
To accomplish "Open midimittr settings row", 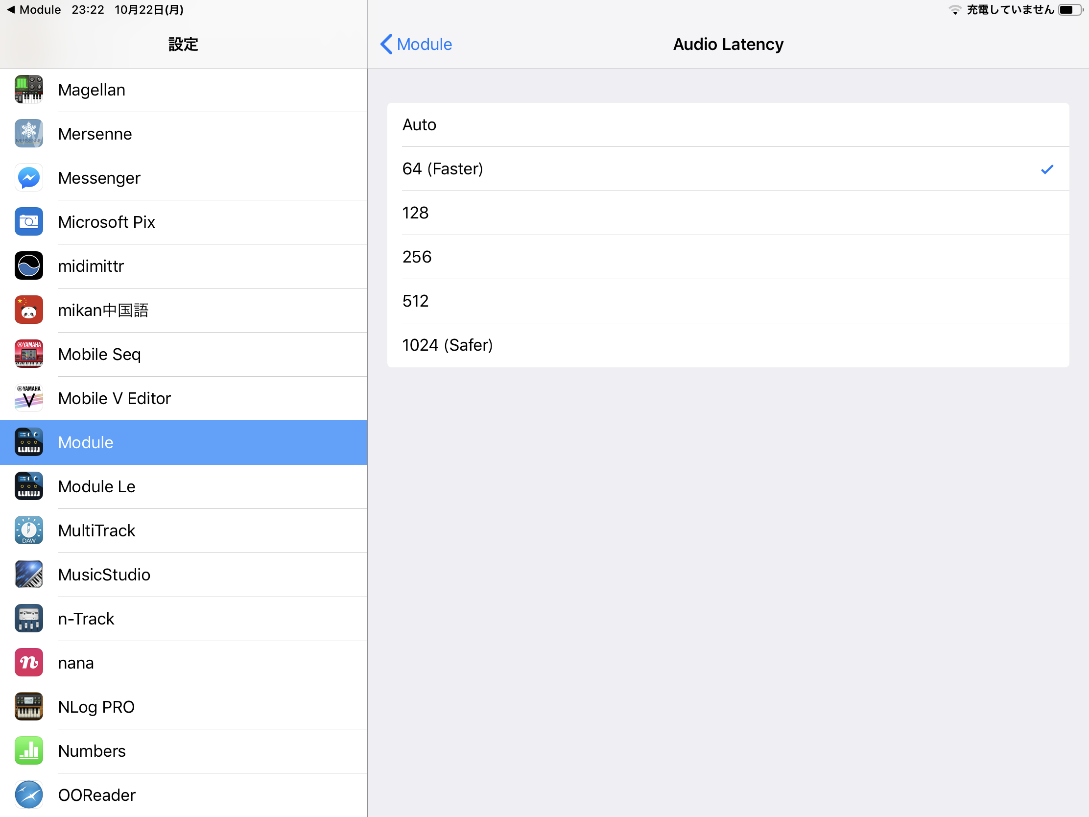I will [184, 266].
